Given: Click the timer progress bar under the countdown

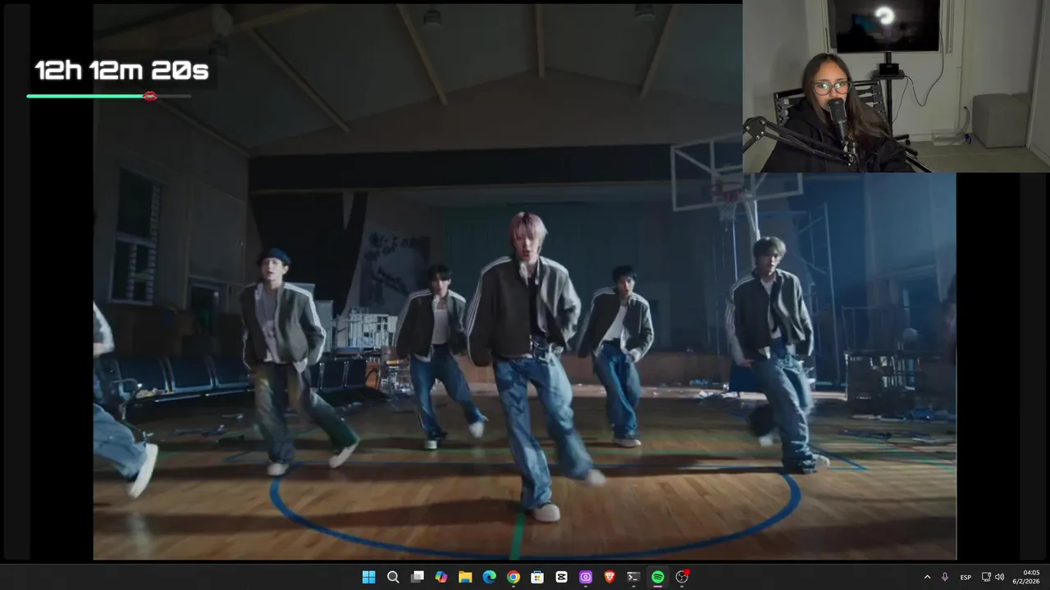Looking at the screenshot, I should click(109, 96).
